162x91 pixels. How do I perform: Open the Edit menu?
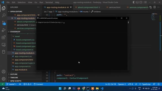[x=13, y=2]
